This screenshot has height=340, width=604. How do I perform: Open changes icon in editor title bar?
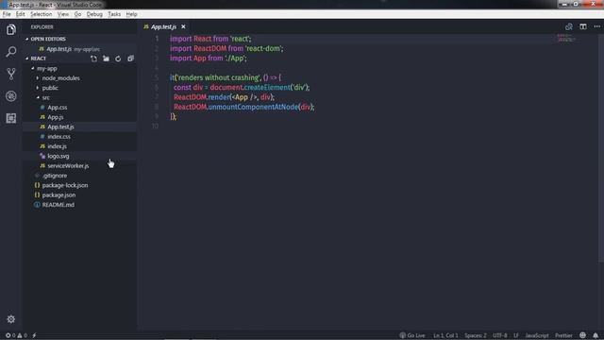pyautogui.click(x=569, y=26)
